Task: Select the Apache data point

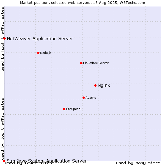Action: click(x=84, y=98)
